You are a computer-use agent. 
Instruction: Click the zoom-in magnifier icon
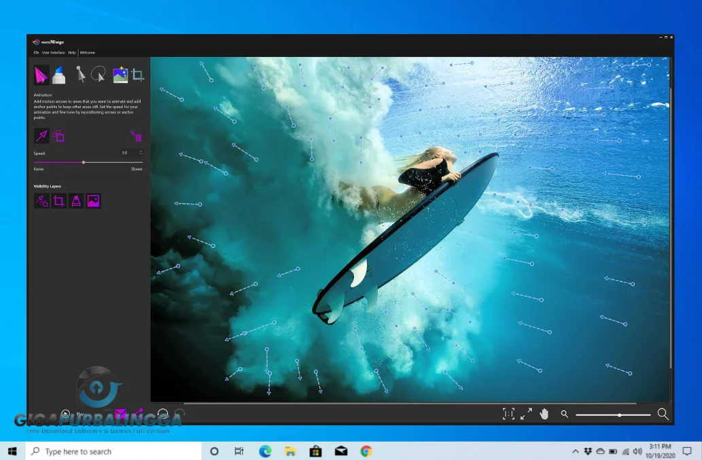pyautogui.click(x=663, y=413)
